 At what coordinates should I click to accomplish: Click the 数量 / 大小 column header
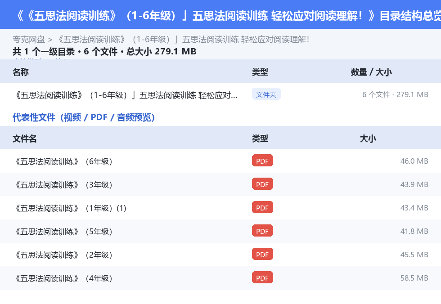tap(371, 72)
